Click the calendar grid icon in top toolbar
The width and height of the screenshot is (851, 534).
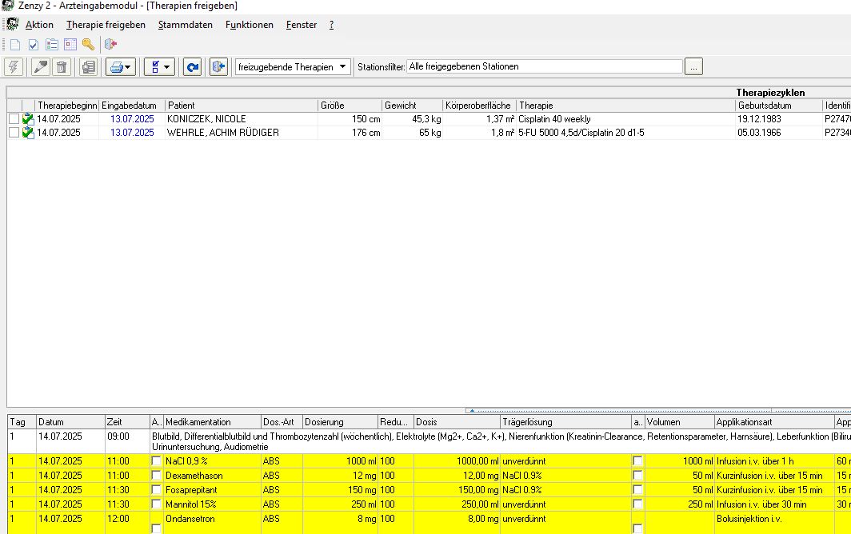point(70,45)
